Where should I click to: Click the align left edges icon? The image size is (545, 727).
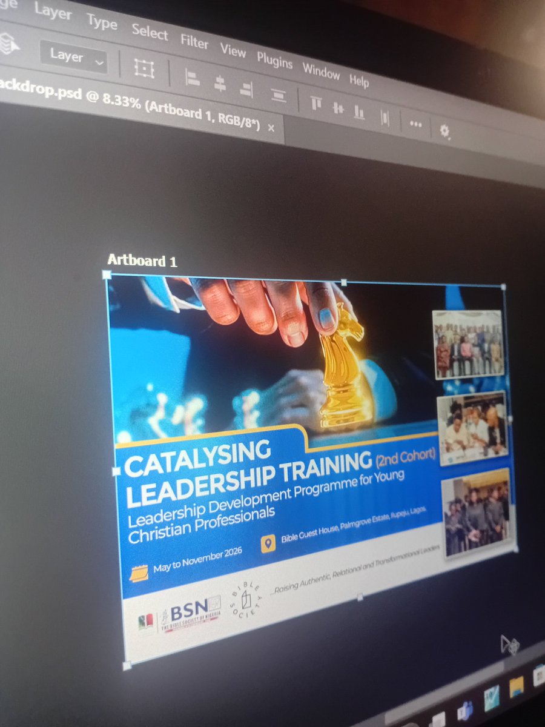(192, 78)
